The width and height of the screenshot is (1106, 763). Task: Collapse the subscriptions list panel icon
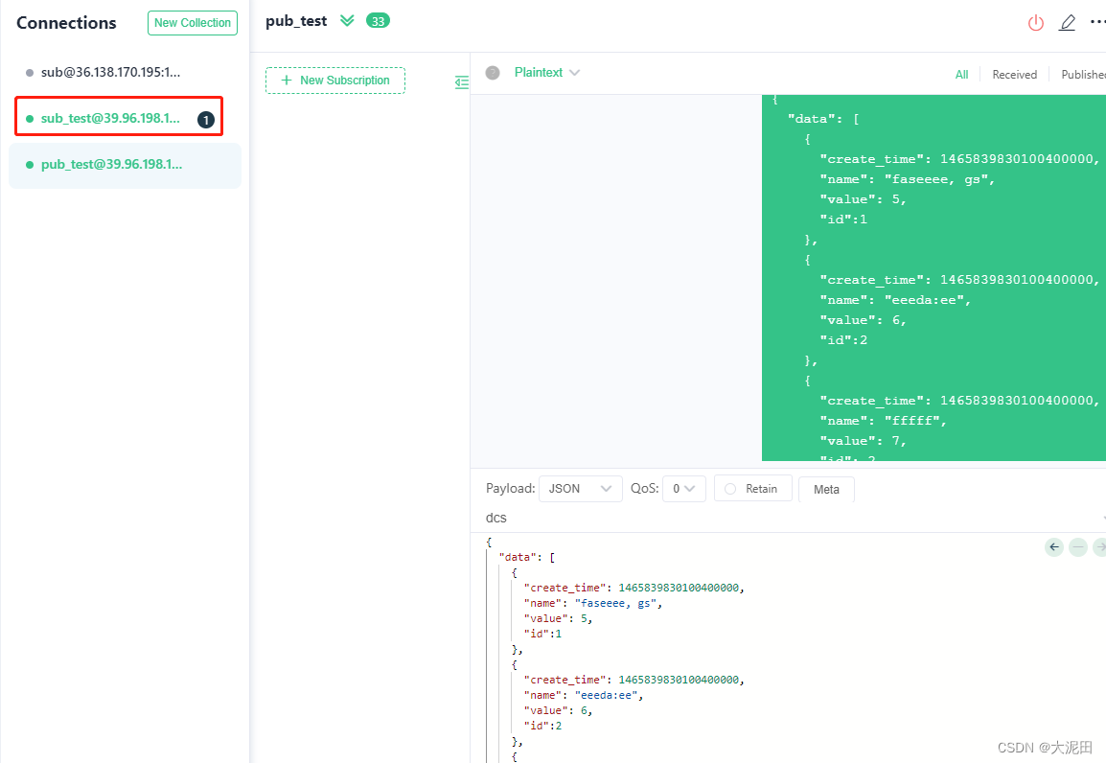(461, 82)
